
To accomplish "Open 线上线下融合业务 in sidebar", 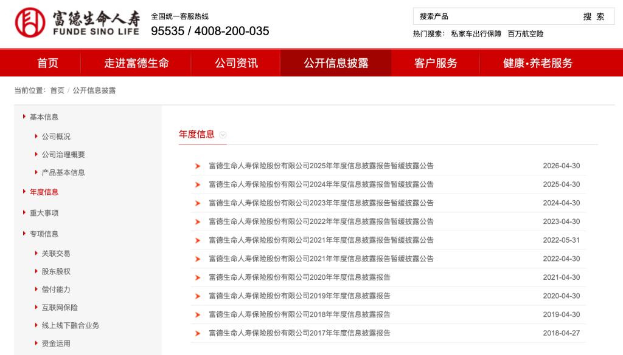I will click(x=71, y=325).
